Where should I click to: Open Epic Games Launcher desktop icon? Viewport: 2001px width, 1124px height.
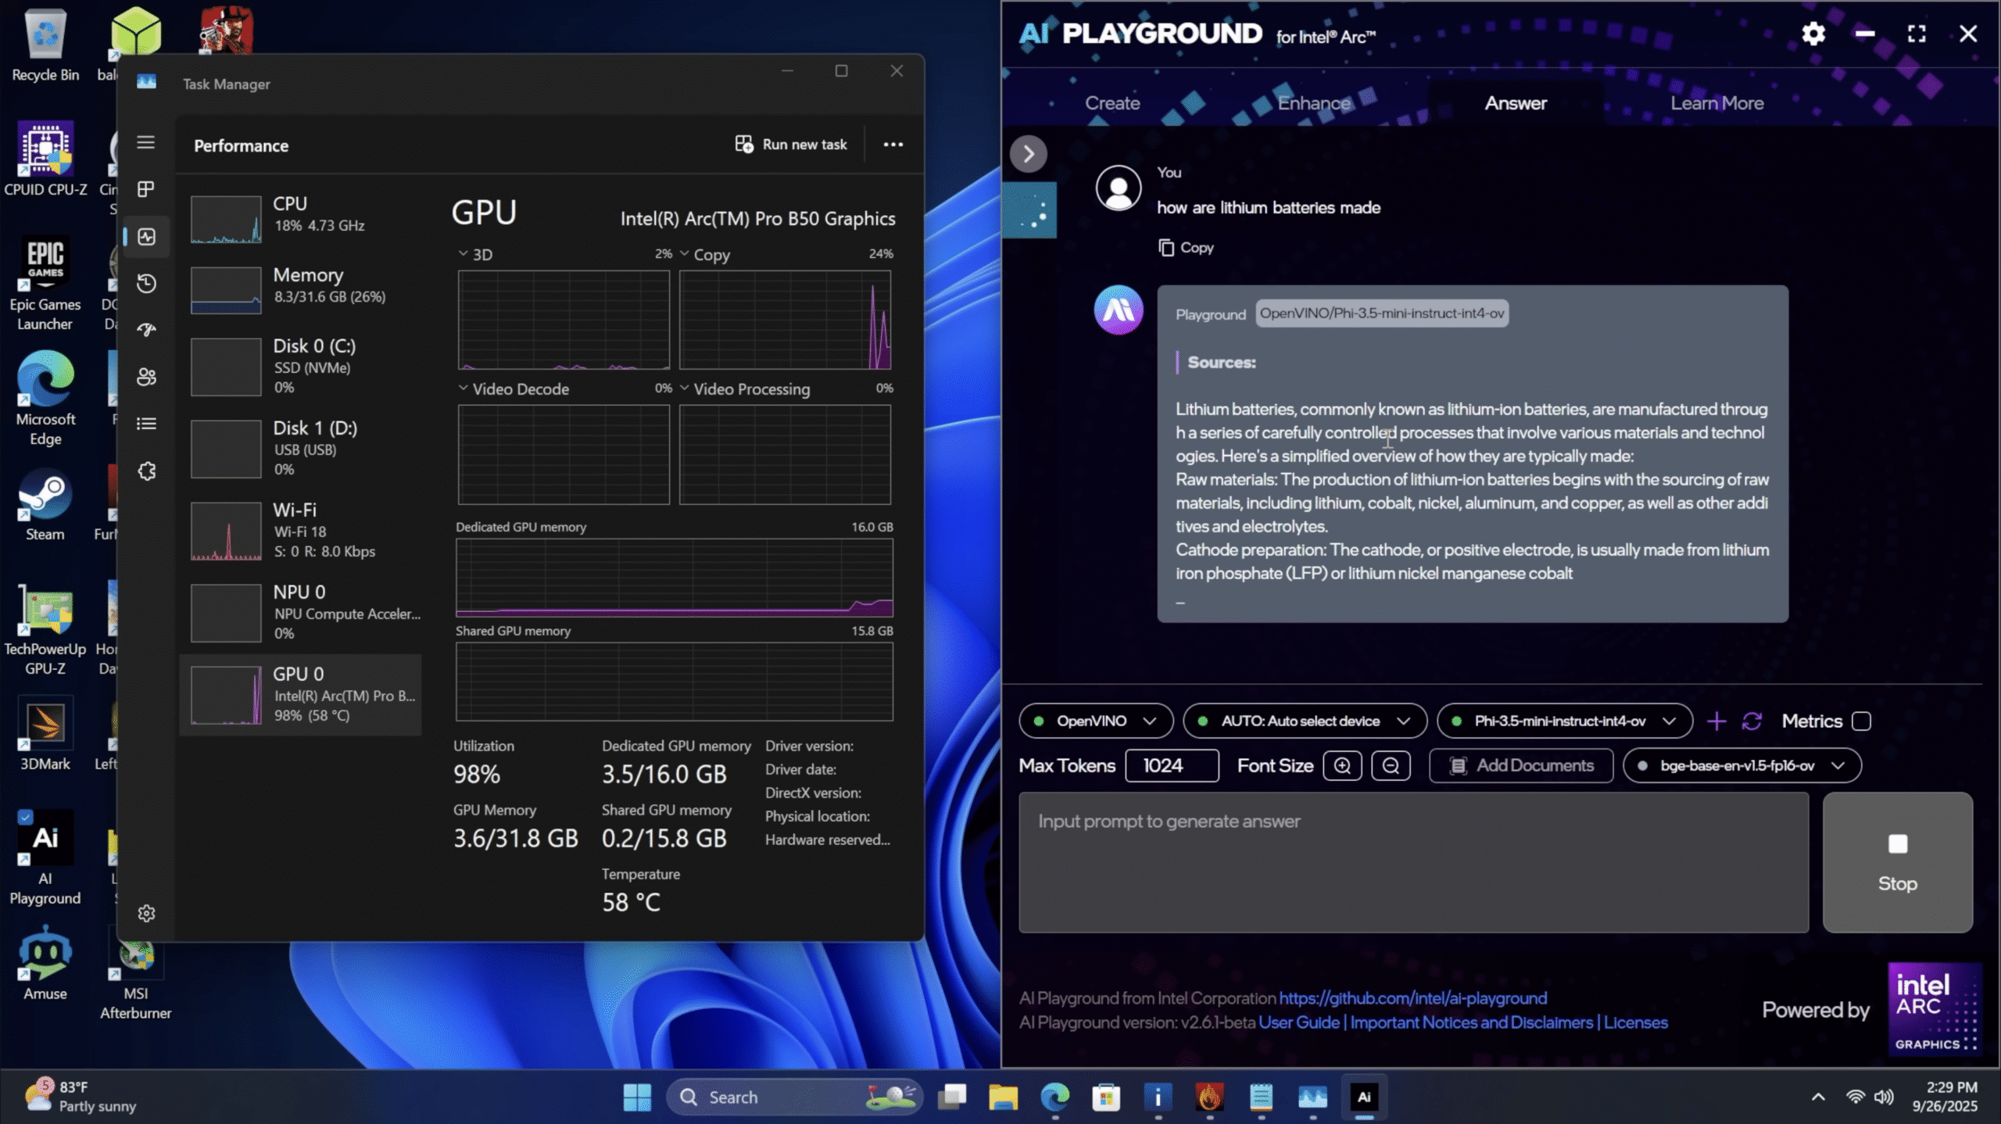click(45, 283)
